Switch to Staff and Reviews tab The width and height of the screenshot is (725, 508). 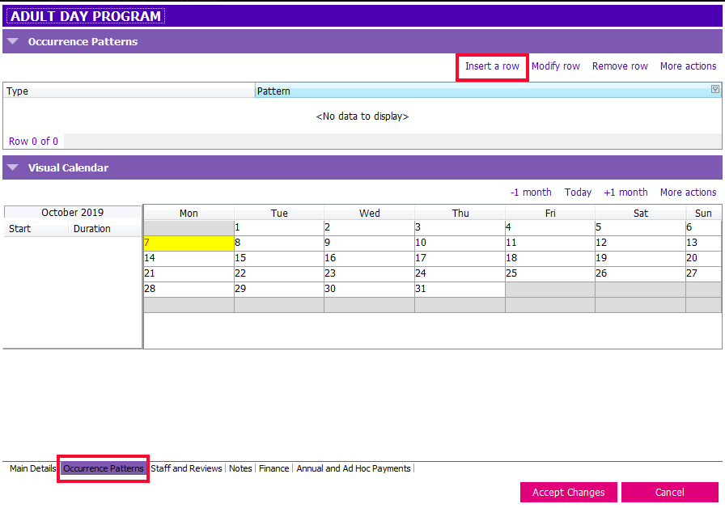(186, 468)
